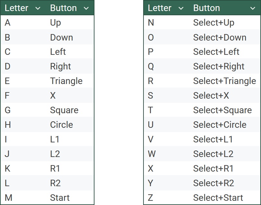Click the R2 cell in left table
Screen dimensions: 261x205
[x=55, y=183]
